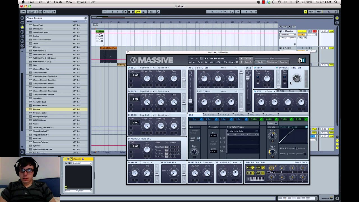Enable the Filter 1 power light
The height and width of the screenshot is (202, 359).
[197, 68]
